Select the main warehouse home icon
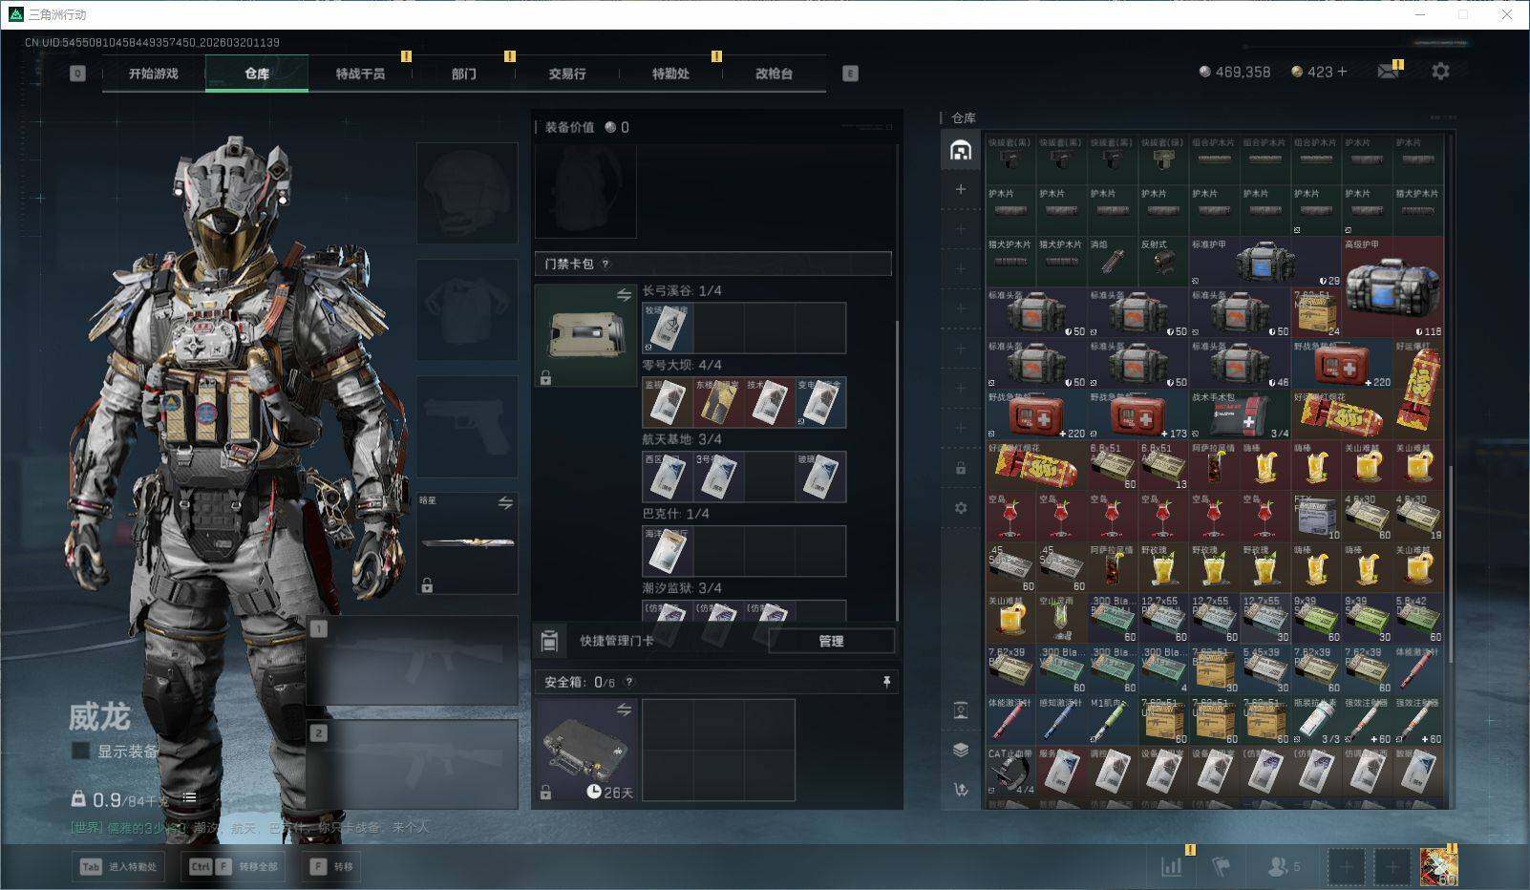This screenshot has width=1530, height=890. click(x=961, y=150)
